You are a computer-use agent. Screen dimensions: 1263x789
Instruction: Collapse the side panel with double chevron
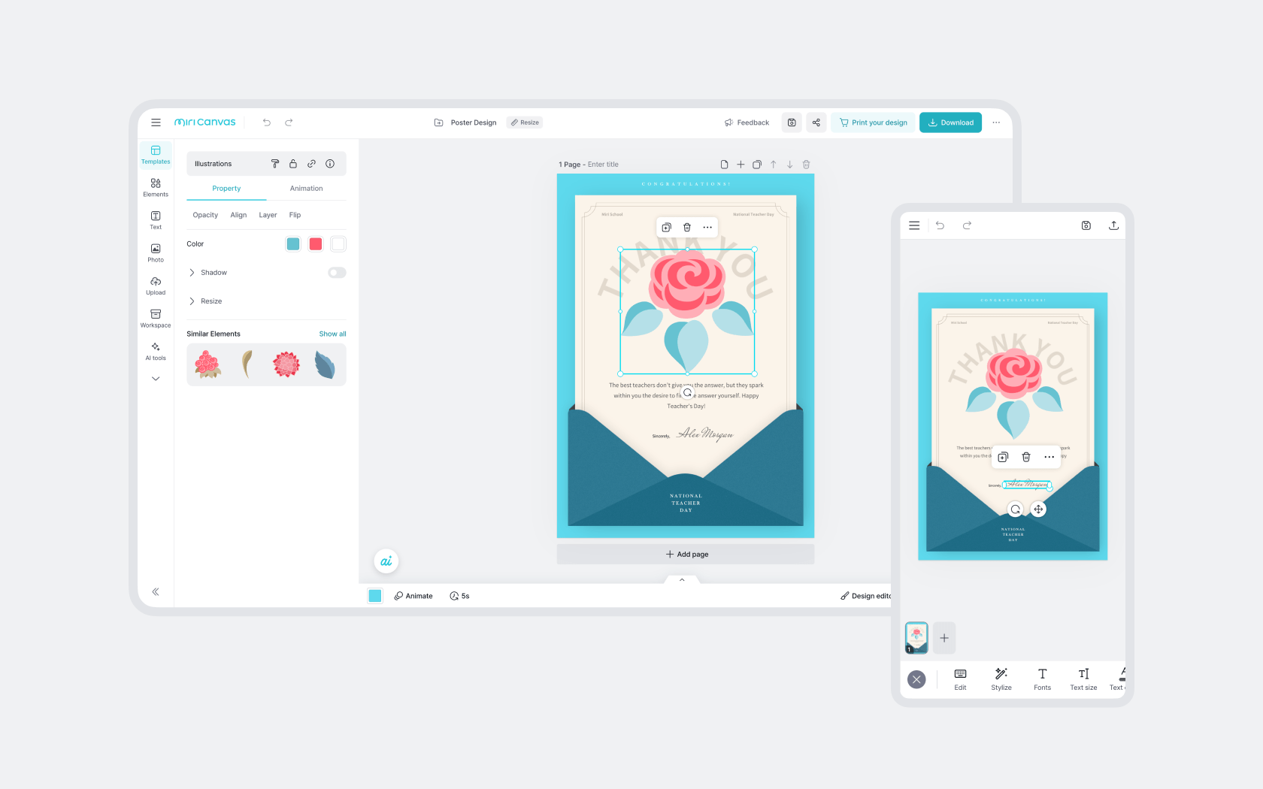pyautogui.click(x=156, y=592)
